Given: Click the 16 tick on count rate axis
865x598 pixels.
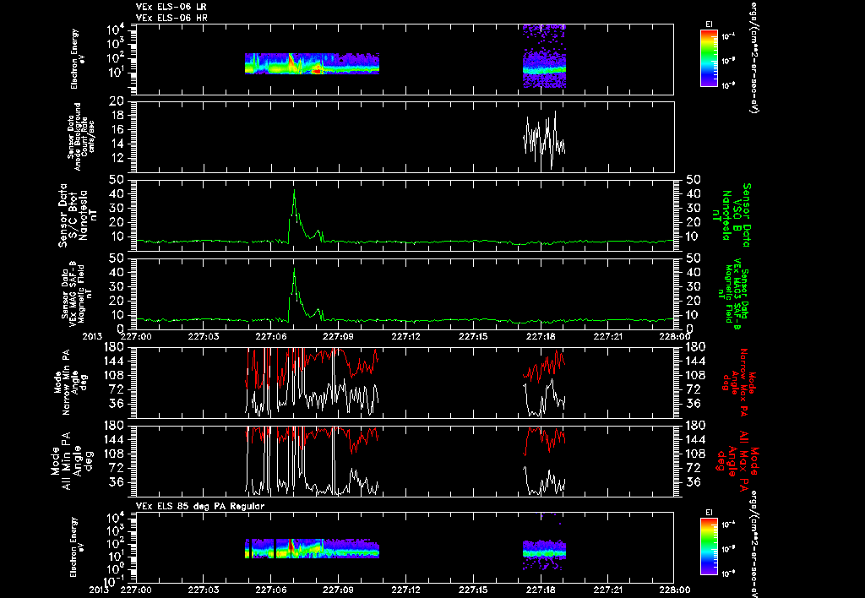Looking at the screenshot, I should pyautogui.click(x=116, y=129).
